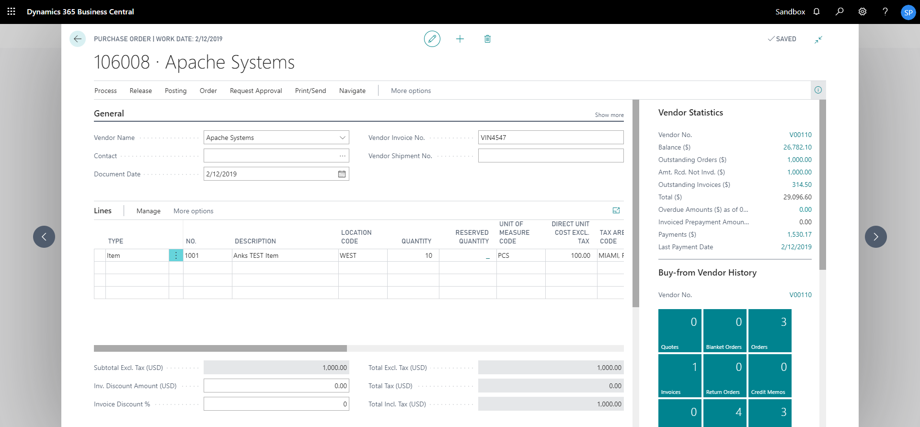Open the app launcher waffle menu
The image size is (920, 427).
[x=11, y=12]
